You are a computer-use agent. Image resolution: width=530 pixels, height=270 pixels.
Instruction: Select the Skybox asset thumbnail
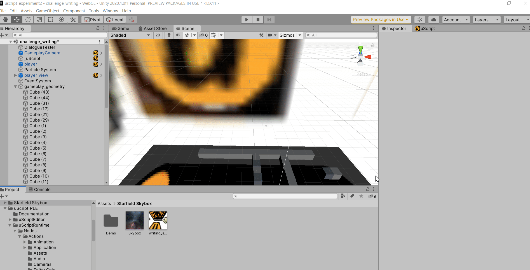coord(135,221)
